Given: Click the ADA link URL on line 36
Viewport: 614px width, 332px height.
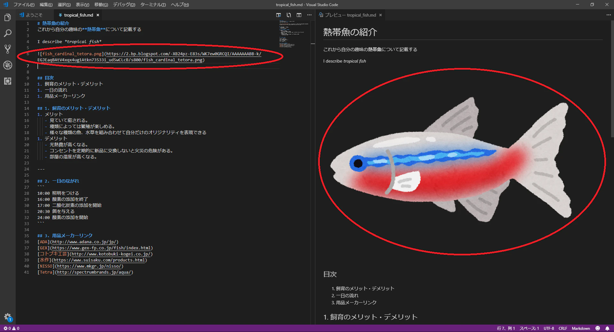Looking at the screenshot, I should tap(84, 242).
